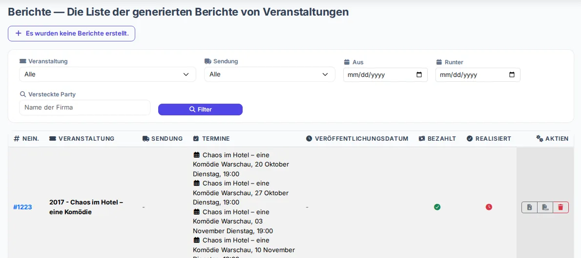Open the Veranstaltung 'Alle' dropdown

pos(107,74)
